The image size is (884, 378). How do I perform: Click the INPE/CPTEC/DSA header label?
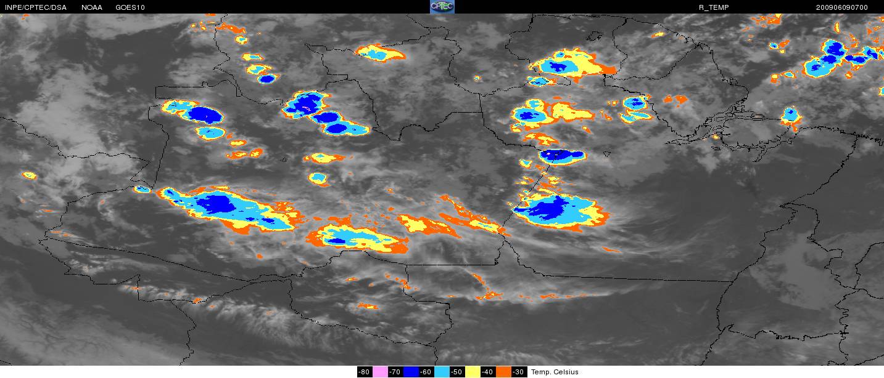click(x=36, y=7)
